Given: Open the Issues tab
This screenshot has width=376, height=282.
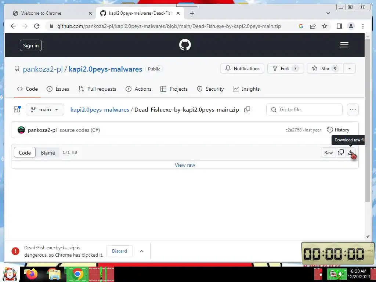Looking at the screenshot, I should pyautogui.click(x=58, y=89).
